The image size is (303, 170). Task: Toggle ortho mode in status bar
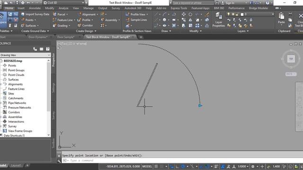(178, 166)
